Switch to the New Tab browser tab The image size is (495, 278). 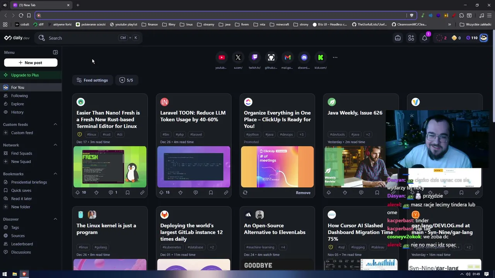(41, 5)
